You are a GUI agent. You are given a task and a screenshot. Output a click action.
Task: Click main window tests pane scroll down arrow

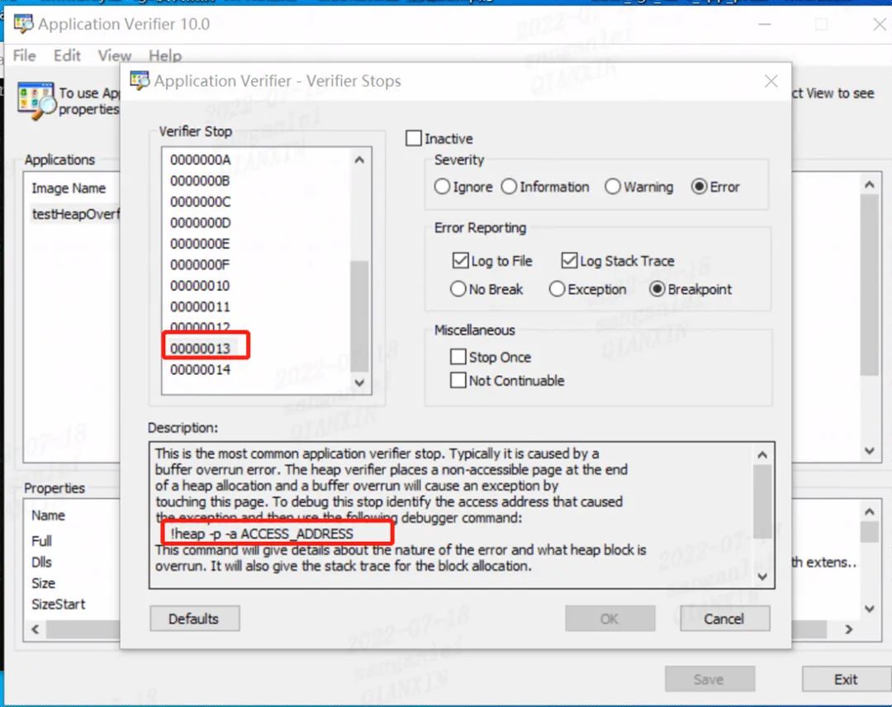click(869, 451)
